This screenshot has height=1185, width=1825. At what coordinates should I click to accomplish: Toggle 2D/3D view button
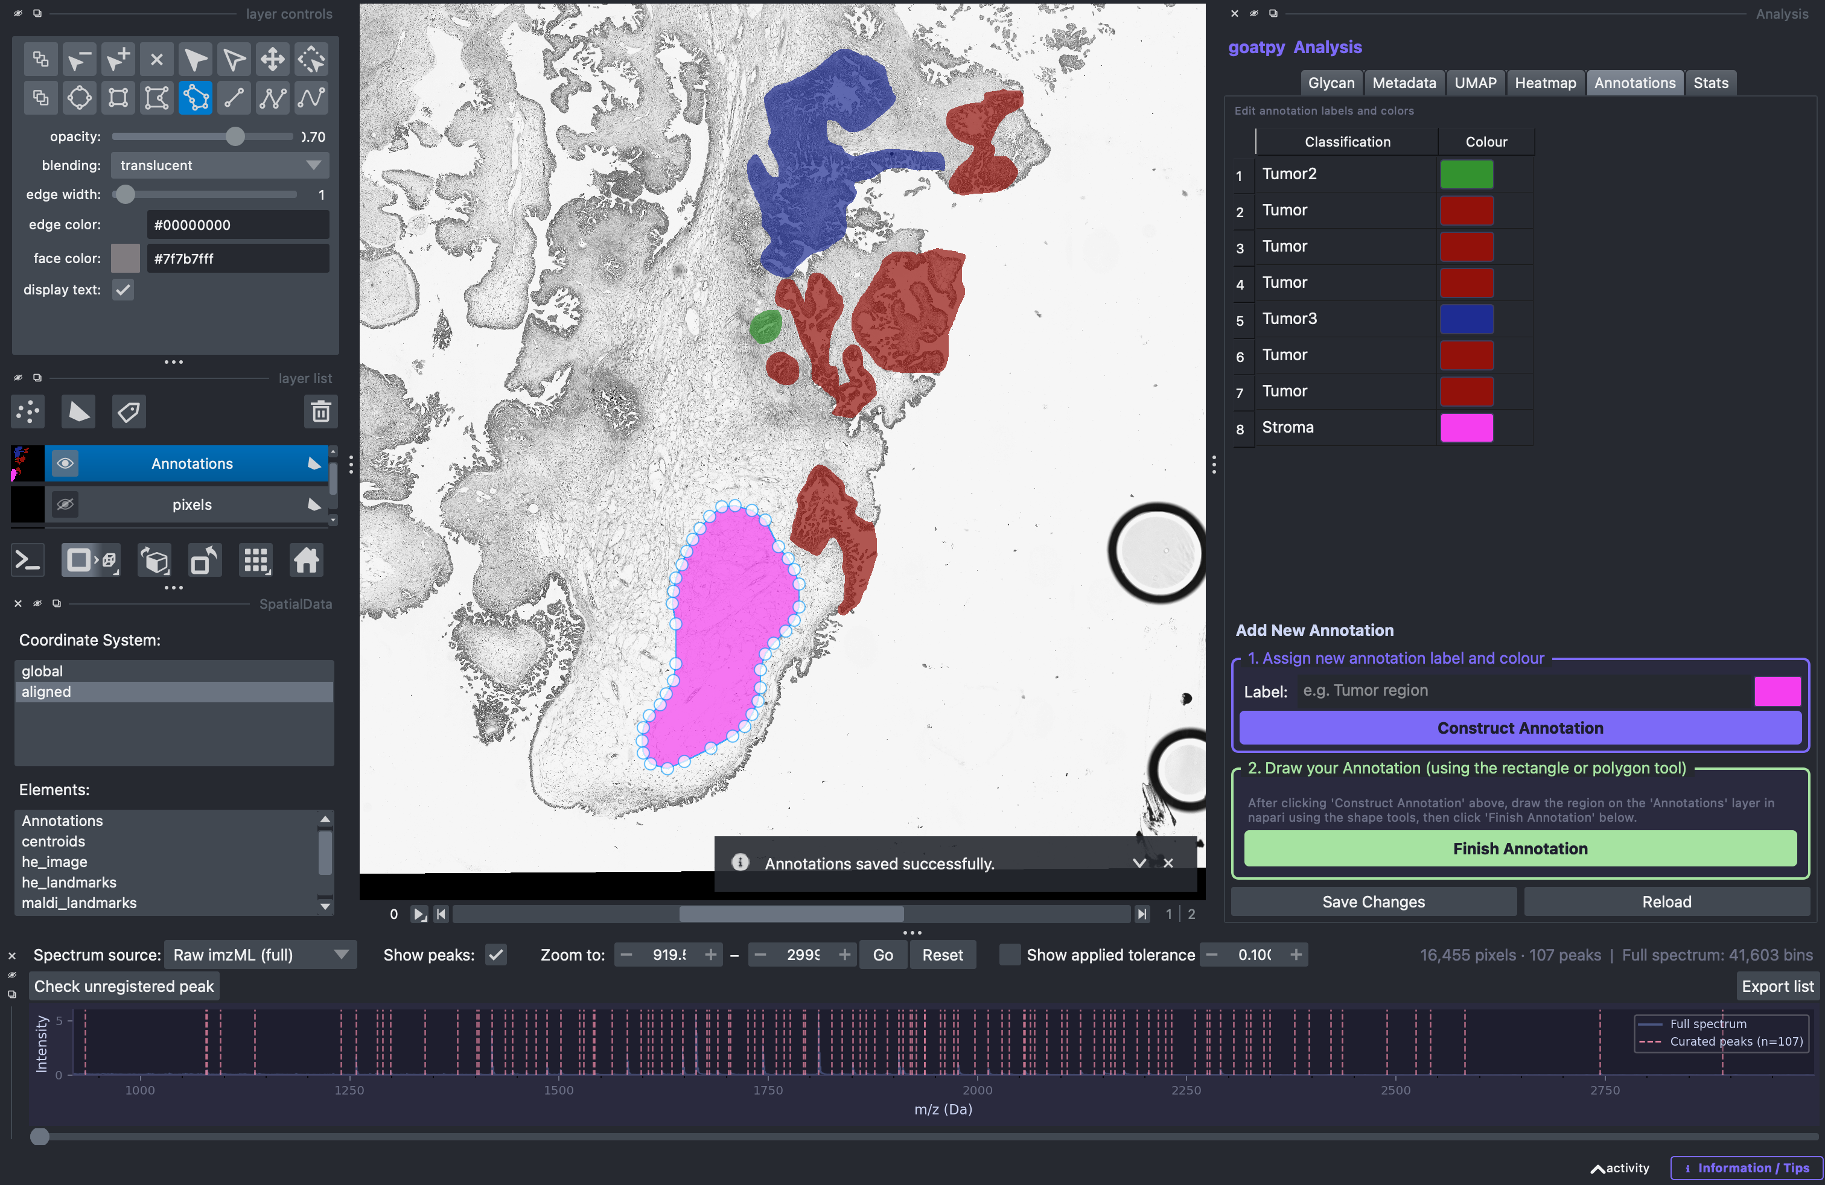pos(91,561)
